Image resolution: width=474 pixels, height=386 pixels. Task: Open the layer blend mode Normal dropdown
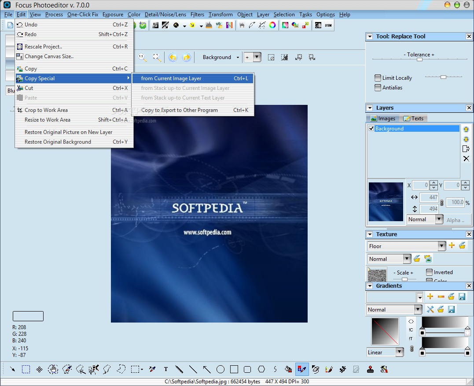coord(439,219)
